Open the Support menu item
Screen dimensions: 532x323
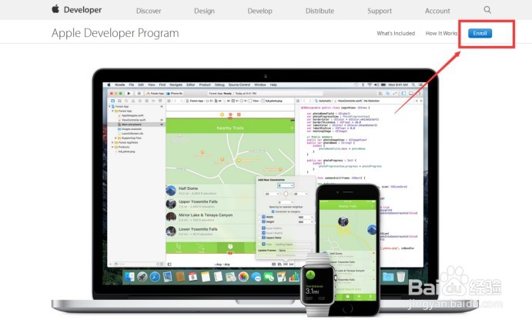pyautogui.click(x=380, y=11)
